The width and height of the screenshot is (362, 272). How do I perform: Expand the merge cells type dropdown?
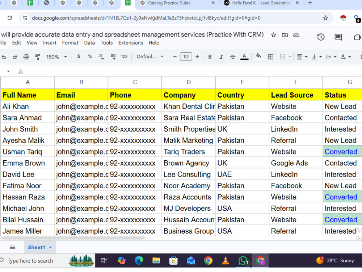[290, 57]
